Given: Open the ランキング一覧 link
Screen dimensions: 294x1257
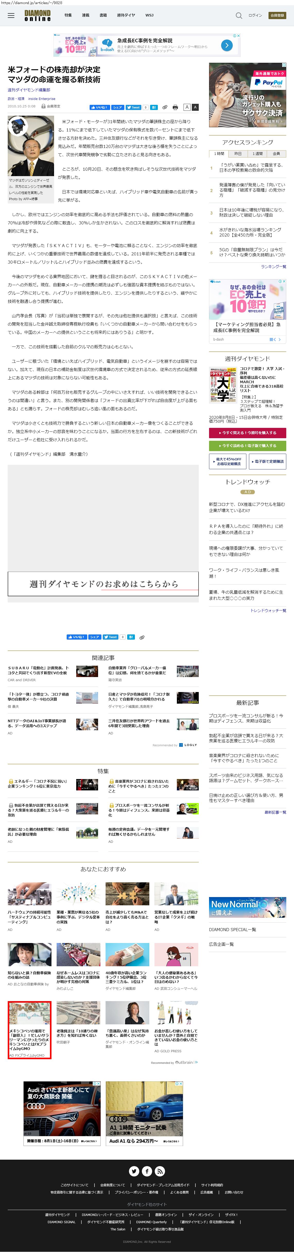Looking at the screenshot, I should point(274,266).
